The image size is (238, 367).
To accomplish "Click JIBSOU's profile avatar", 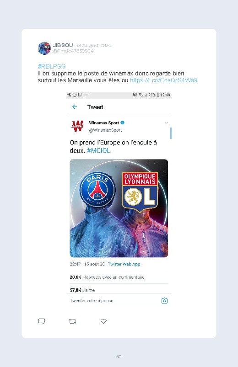I will (x=44, y=48).
